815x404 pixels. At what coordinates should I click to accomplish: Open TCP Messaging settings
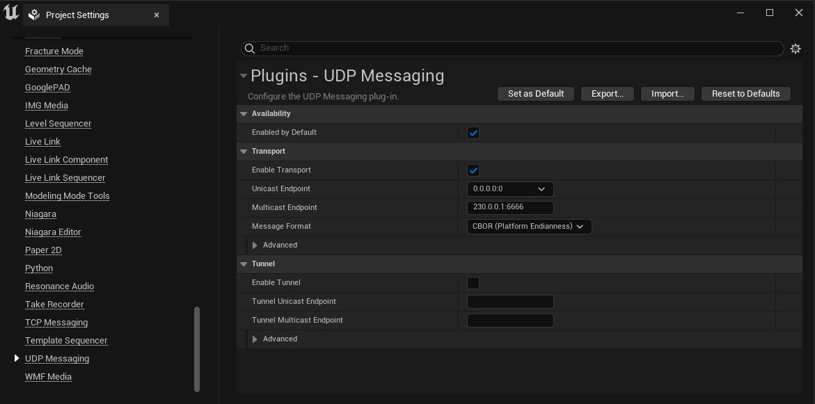(x=56, y=323)
